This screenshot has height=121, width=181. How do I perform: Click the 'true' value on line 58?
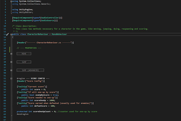(55, 95)
